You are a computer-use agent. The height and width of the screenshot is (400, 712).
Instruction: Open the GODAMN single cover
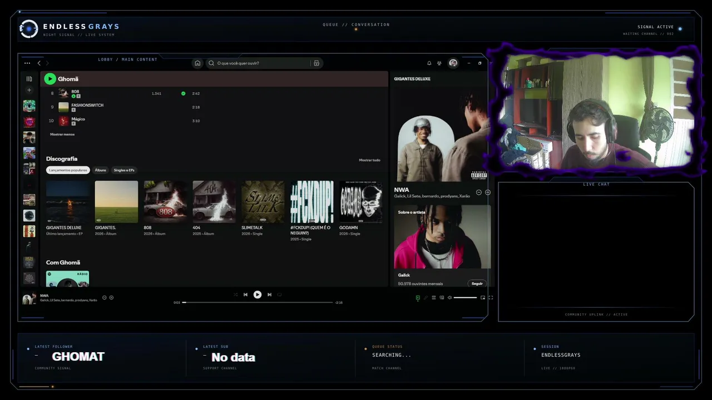click(x=361, y=202)
